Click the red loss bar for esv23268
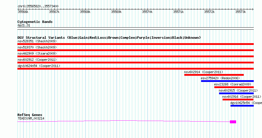Viewport: 262px width, 138px height. point(234,87)
